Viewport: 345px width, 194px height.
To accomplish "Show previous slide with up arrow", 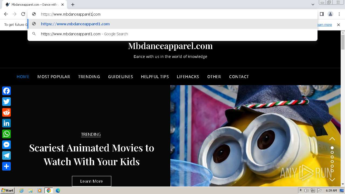I will pos(332,139).
